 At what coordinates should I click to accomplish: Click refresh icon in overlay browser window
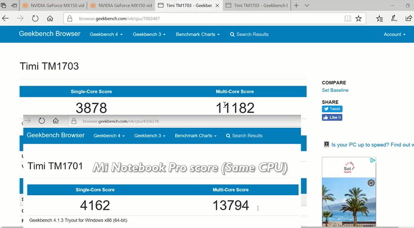pos(42,121)
